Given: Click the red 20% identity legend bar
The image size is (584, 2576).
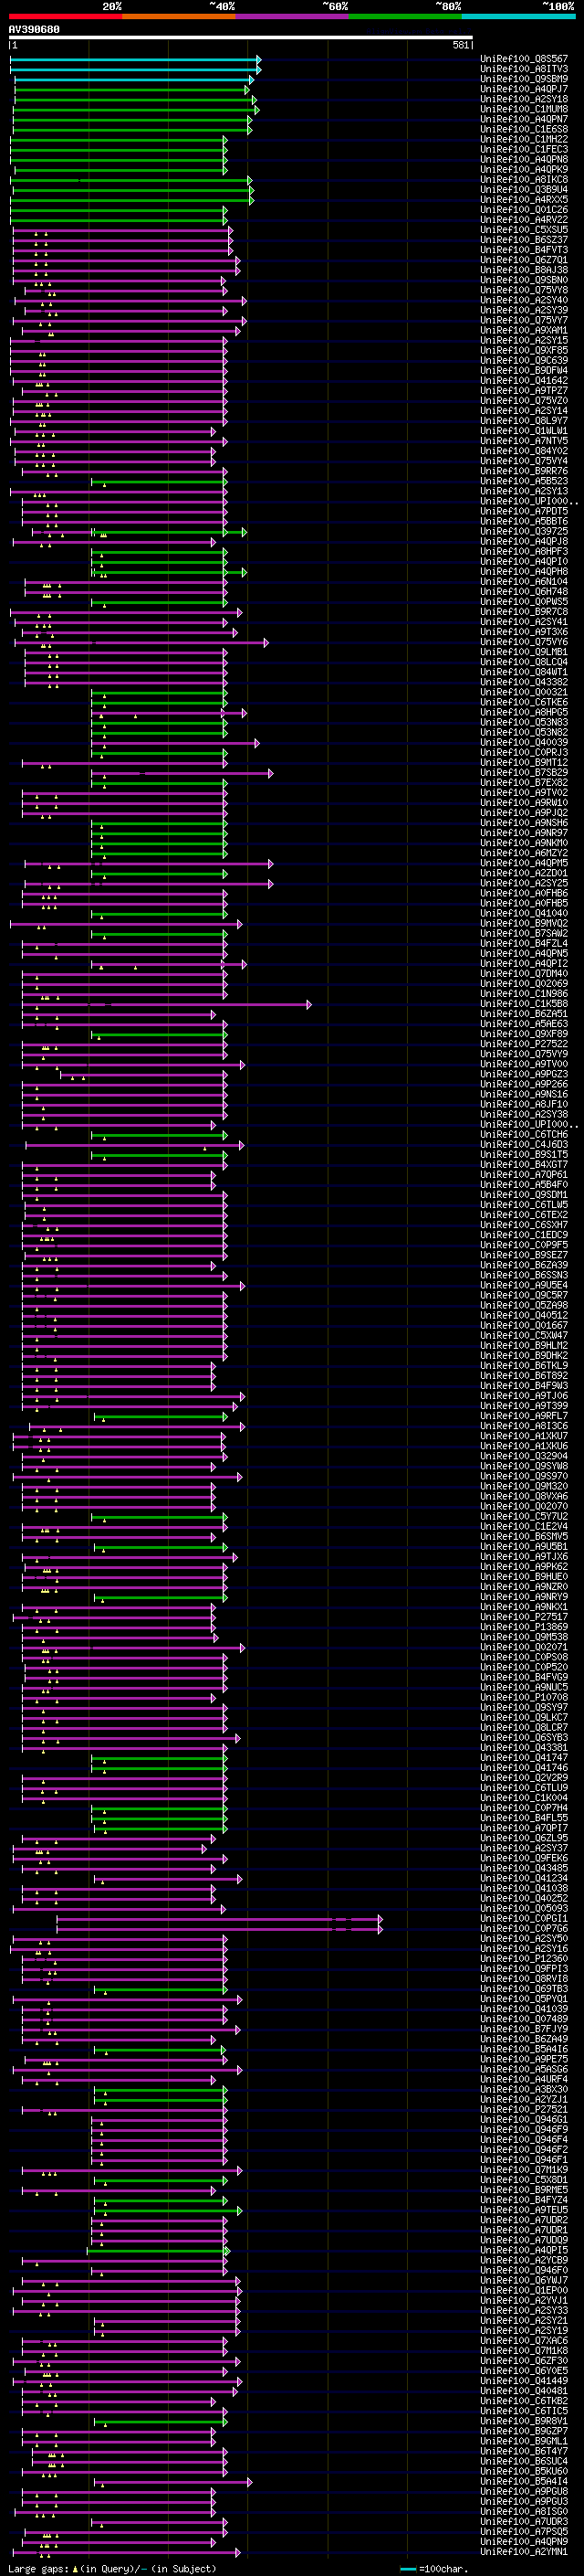Looking at the screenshot, I should pos(65,16).
